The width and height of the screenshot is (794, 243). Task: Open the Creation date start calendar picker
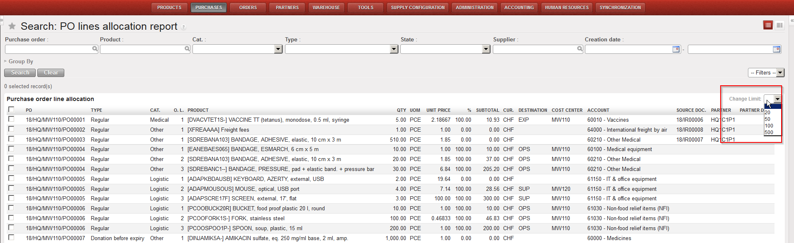676,49
